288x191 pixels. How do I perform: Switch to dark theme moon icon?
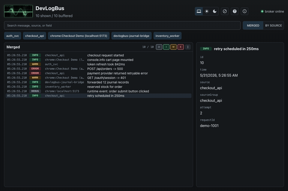click(214, 11)
